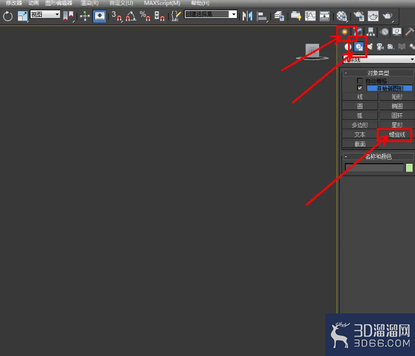The height and width of the screenshot is (356, 415).
Task: Open Render Setup teapot icon
Action: [359, 16]
